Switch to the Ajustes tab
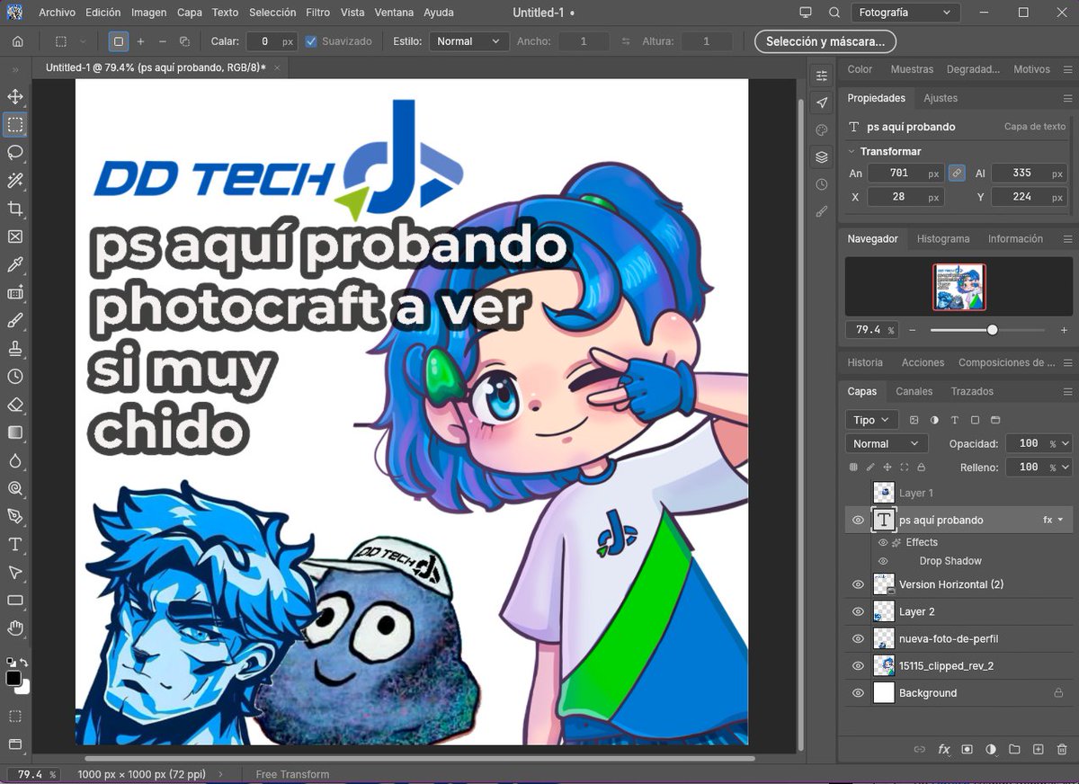Image resolution: width=1079 pixels, height=784 pixels. (941, 98)
